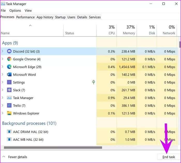Click the Settings app icon
181x163 pixels.
(9, 82)
